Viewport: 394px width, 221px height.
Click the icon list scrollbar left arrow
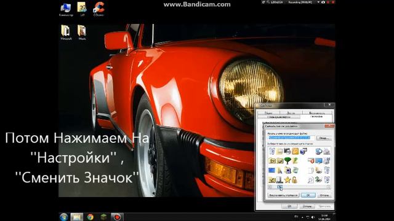click(x=270, y=187)
